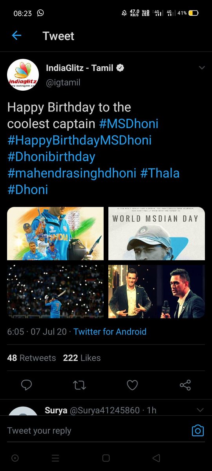Open the #Thala hashtag link
The image size is (212, 471).
[160, 173]
